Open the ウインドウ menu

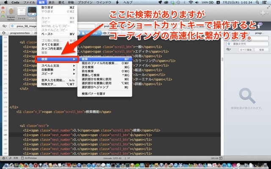point(103,3)
